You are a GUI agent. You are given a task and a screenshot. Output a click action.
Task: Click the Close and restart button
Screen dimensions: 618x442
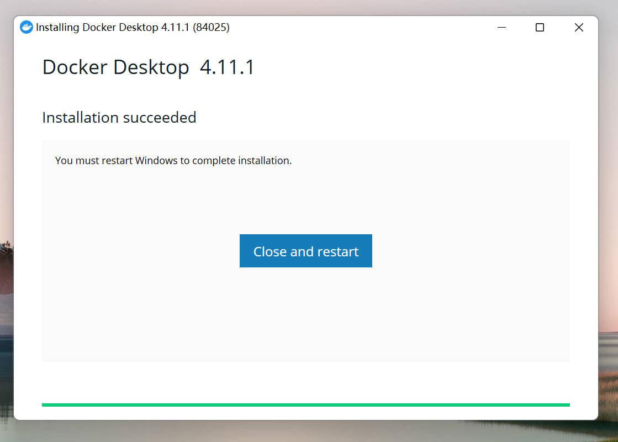click(x=305, y=251)
